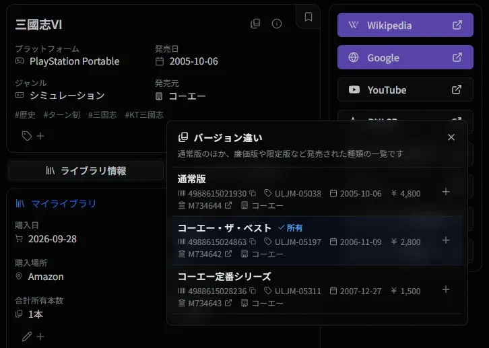489x348 pixels.
Task: Click the コーエー定番シリーズ version title
Action: [x=224, y=277]
